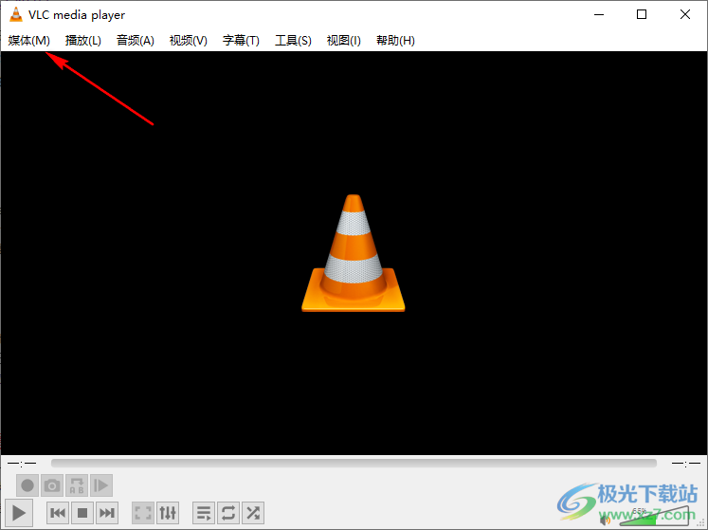The image size is (708, 530).
Task: Skip to next media track
Action: click(x=106, y=513)
